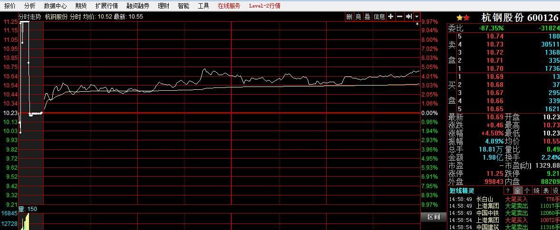The image size is (560, 230).
Task: Select the 表 option in 短线精灵
Action: pos(546,191)
